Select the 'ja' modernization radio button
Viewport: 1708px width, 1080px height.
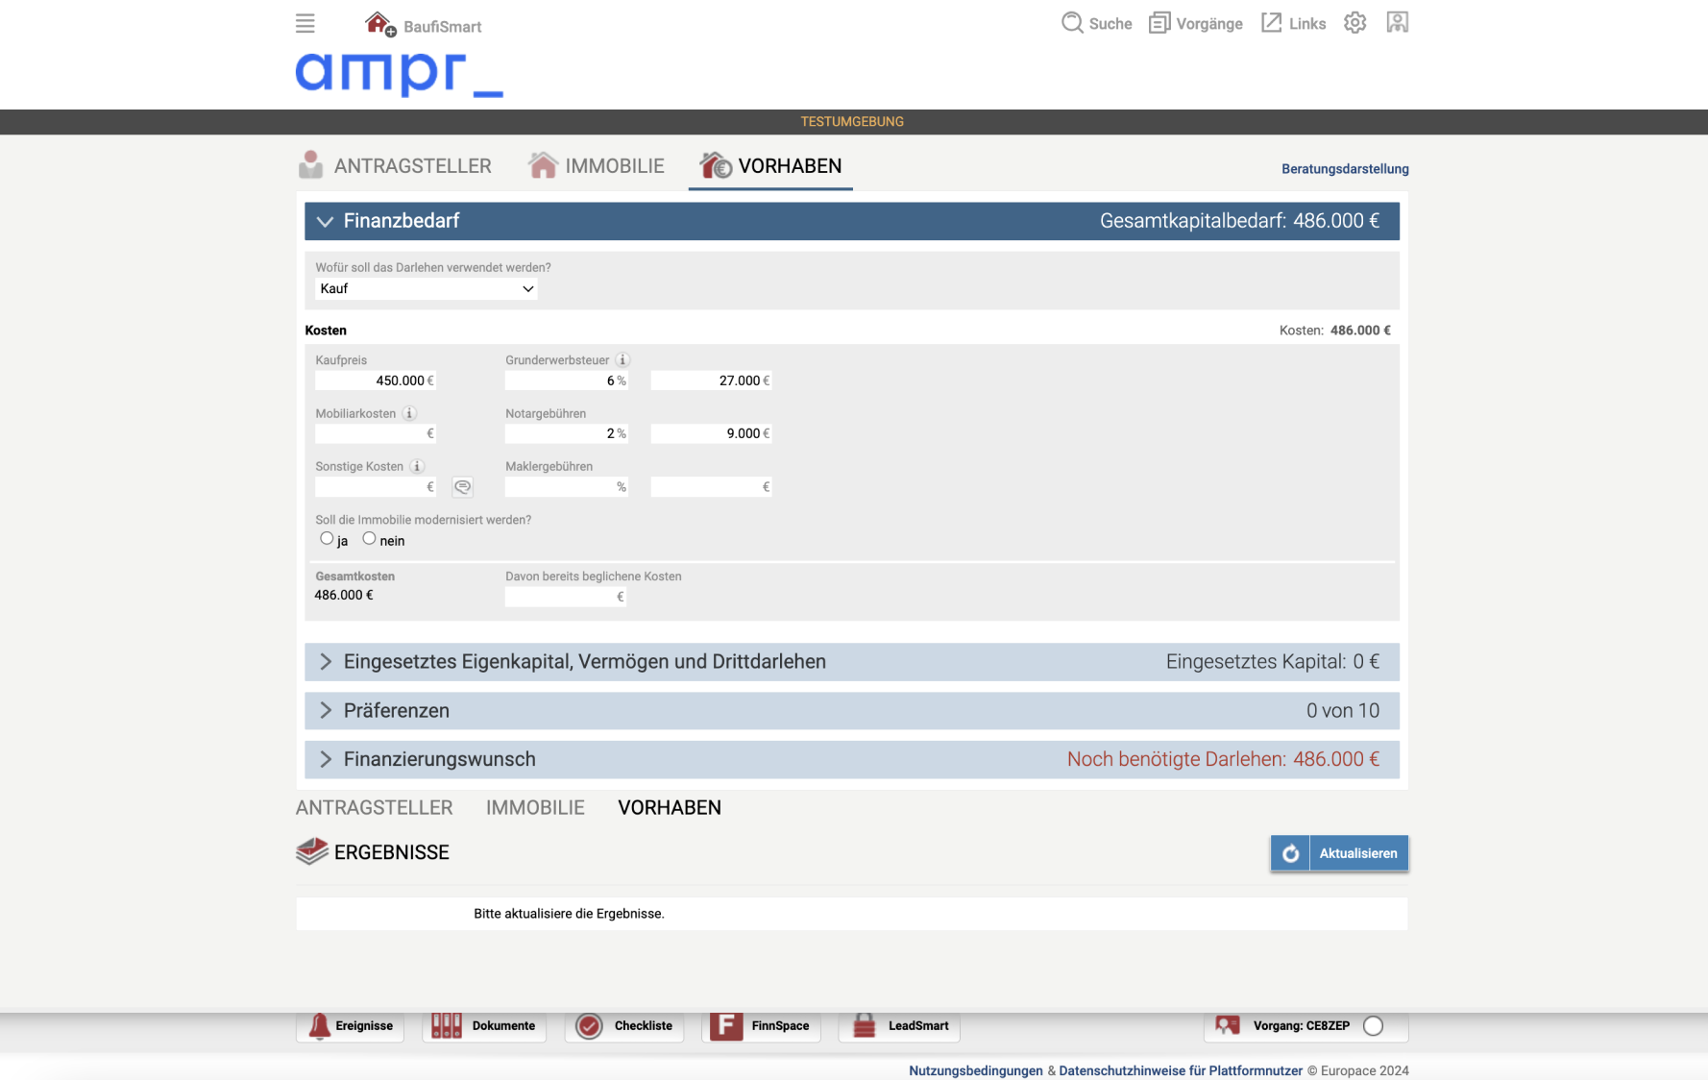click(x=327, y=539)
